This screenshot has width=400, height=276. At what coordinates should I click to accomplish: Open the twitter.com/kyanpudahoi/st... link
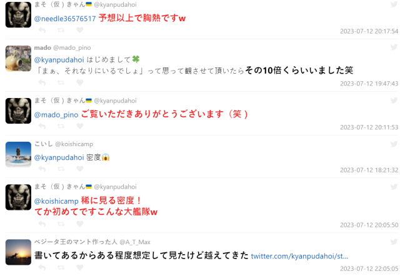299,256
